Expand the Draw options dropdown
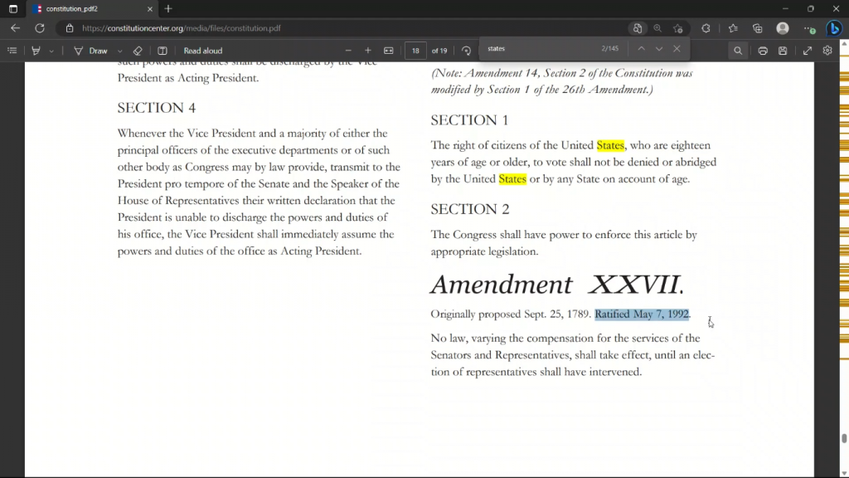The height and width of the screenshot is (478, 849). point(119,51)
